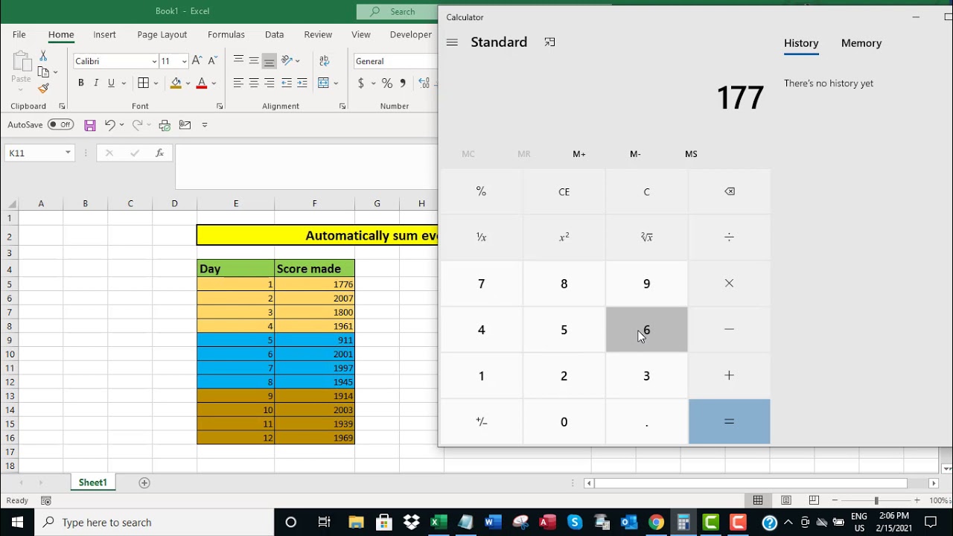This screenshot has height=536, width=953.
Task: Toggle Bottom Align in Alignment group
Action: (270, 61)
